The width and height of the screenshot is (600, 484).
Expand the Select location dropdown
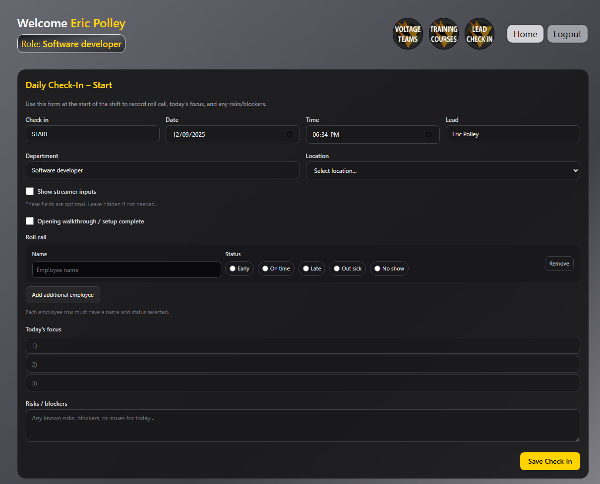[x=442, y=170]
